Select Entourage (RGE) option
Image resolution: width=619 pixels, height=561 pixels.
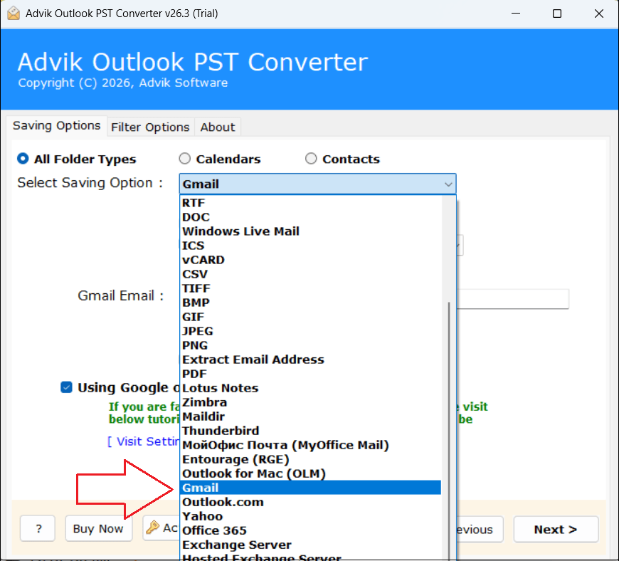click(310, 459)
